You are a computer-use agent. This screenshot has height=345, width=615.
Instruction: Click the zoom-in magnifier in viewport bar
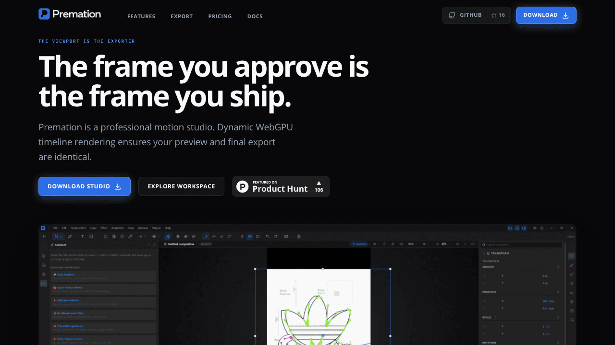tap(457, 244)
